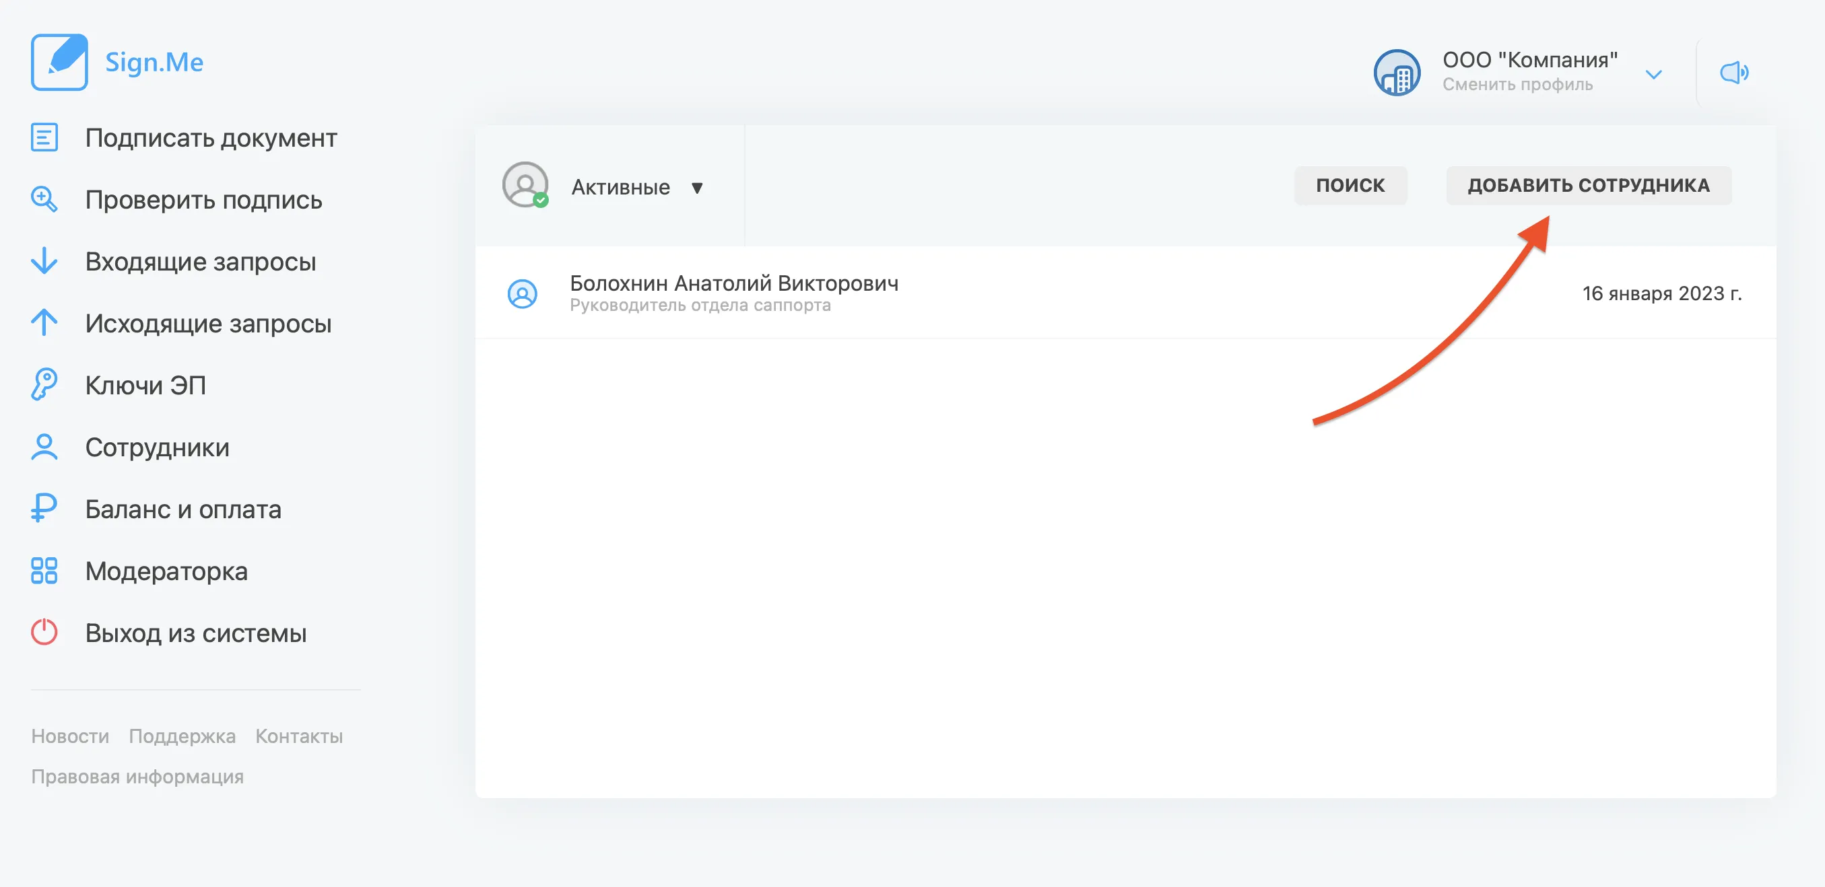The height and width of the screenshot is (887, 1825).
Task: Click the company building profile avatar
Action: (x=1397, y=72)
